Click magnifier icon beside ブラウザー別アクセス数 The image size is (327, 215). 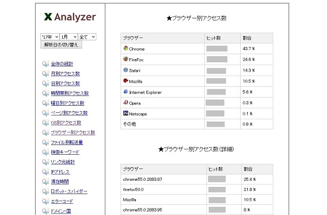45,132
